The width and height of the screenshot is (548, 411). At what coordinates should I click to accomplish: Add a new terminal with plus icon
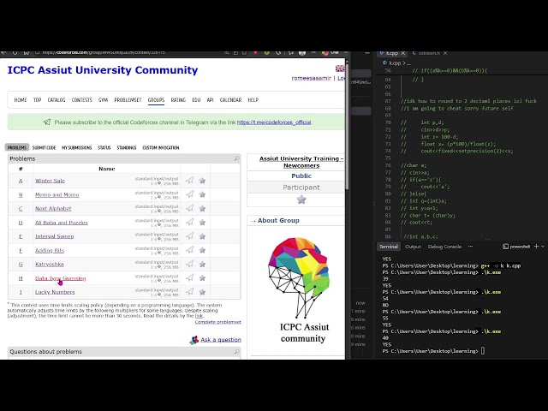[537, 247]
